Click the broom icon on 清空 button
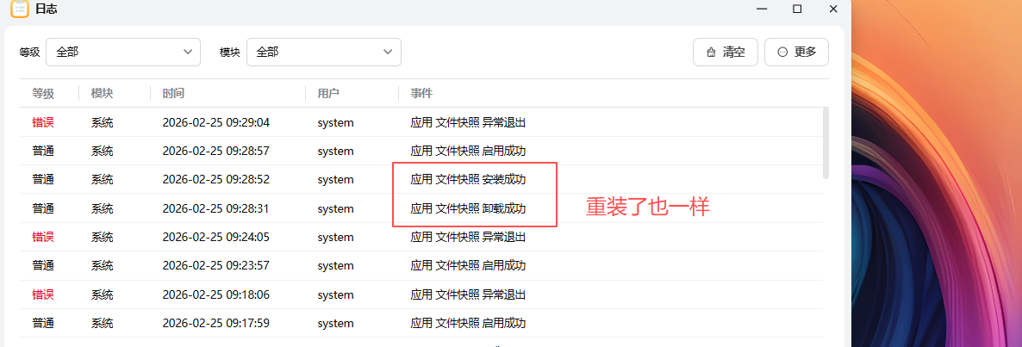Screen dimensions: 1022x347 point(711,53)
